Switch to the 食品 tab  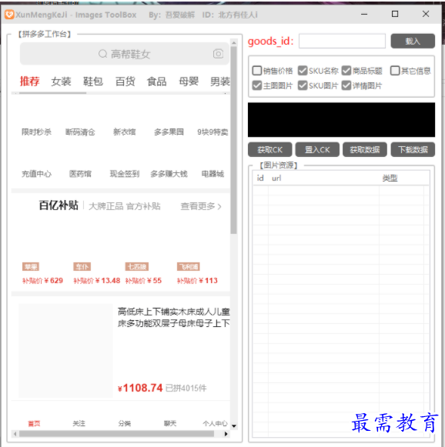[156, 82]
